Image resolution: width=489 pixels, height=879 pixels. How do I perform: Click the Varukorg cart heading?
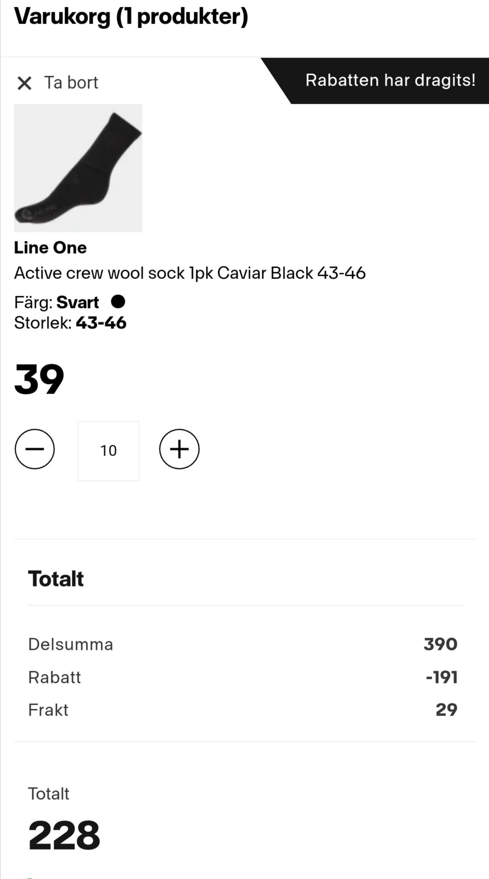point(131,17)
